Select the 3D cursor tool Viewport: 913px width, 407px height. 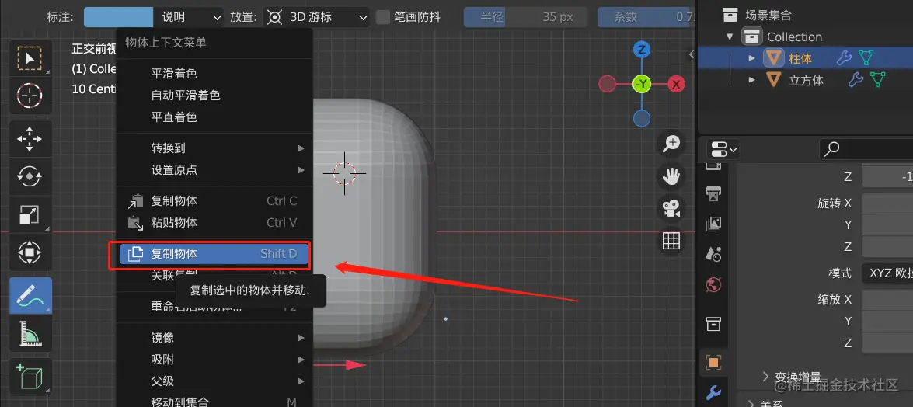pyautogui.click(x=30, y=94)
